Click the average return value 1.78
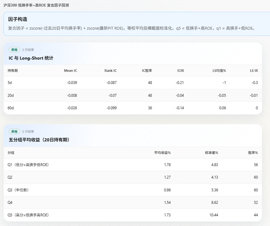 point(167,165)
